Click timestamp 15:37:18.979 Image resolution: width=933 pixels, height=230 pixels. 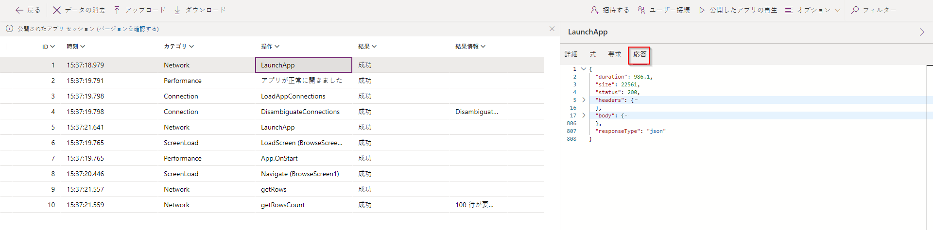click(x=86, y=65)
